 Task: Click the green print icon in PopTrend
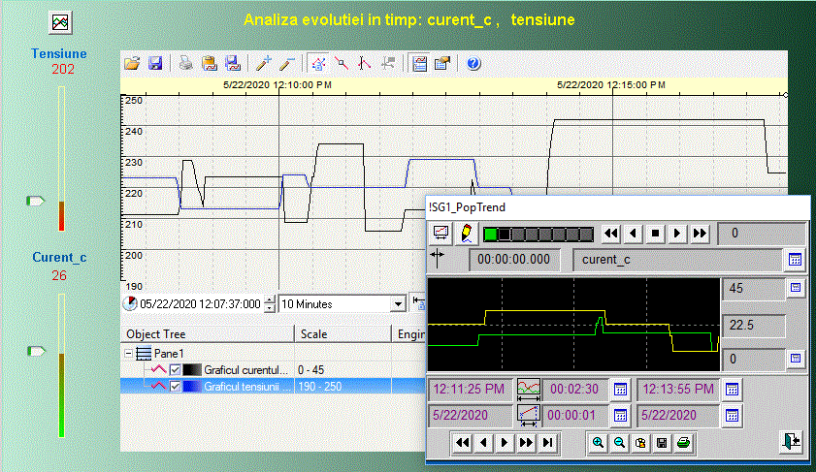pyautogui.click(x=683, y=442)
